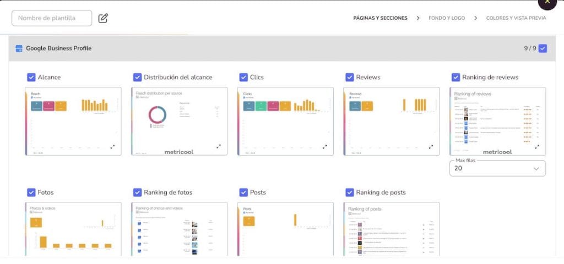Viewport: 564px width, 264px height.
Task: Toggle the Ranking de fotos checkbox
Action: click(x=137, y=193)
